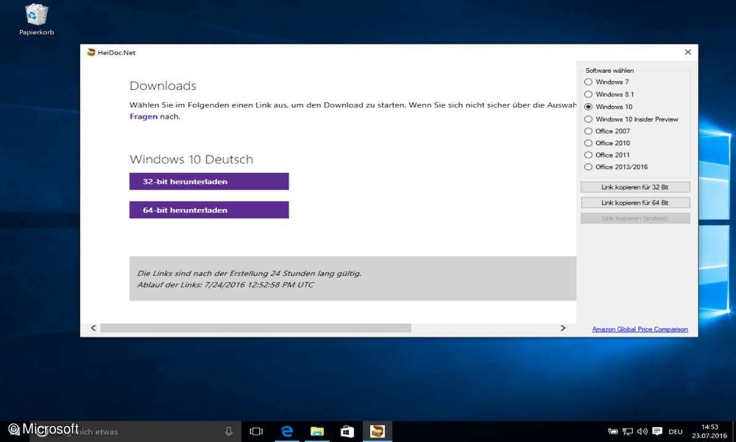Image resolution: width=736 pixels, height=442 pixels.
Task: Select the Office 2011 radio button
Action: point(589,155)
